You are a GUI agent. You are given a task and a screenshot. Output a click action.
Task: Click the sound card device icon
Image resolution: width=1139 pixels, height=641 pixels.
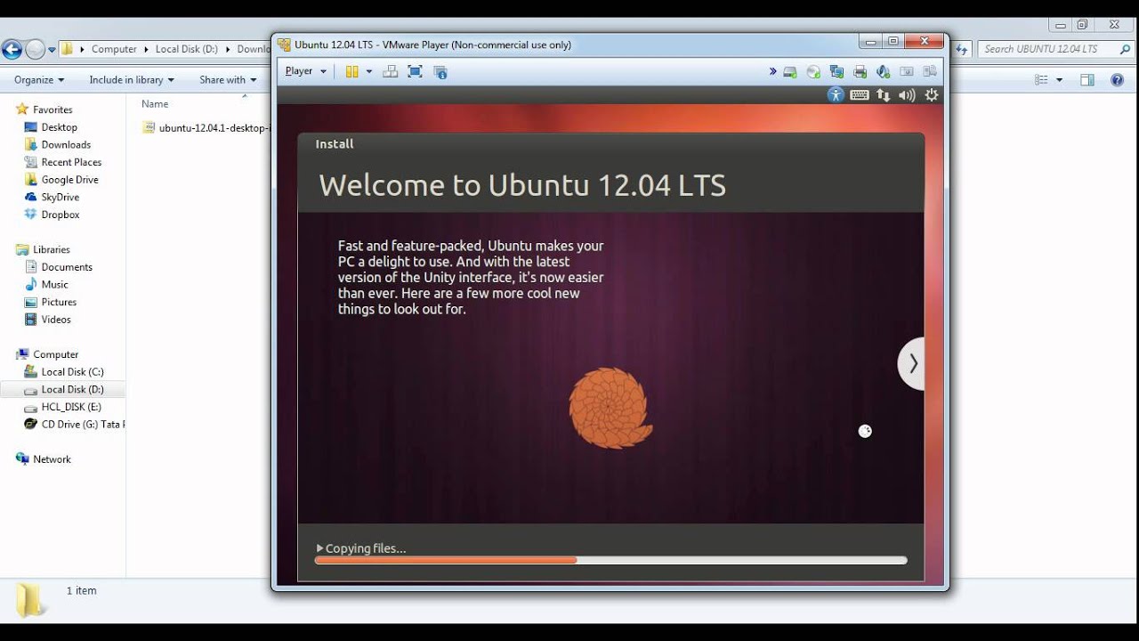pos(883,71)
